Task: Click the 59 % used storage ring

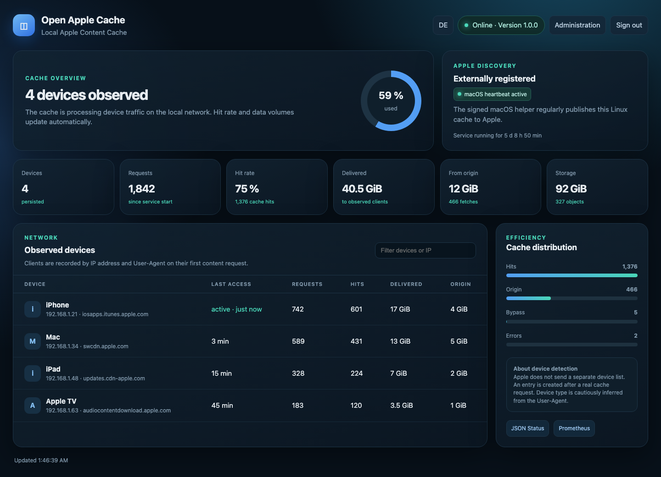Action: [391, 101]
